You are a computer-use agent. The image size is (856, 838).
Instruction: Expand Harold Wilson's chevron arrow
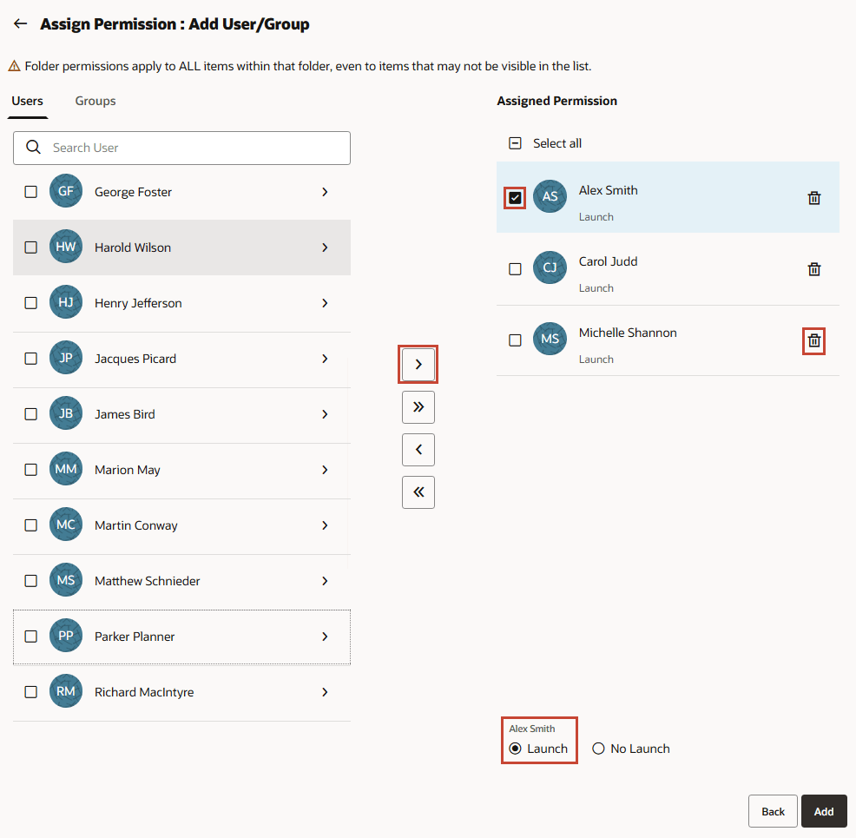tap(325, 247)
